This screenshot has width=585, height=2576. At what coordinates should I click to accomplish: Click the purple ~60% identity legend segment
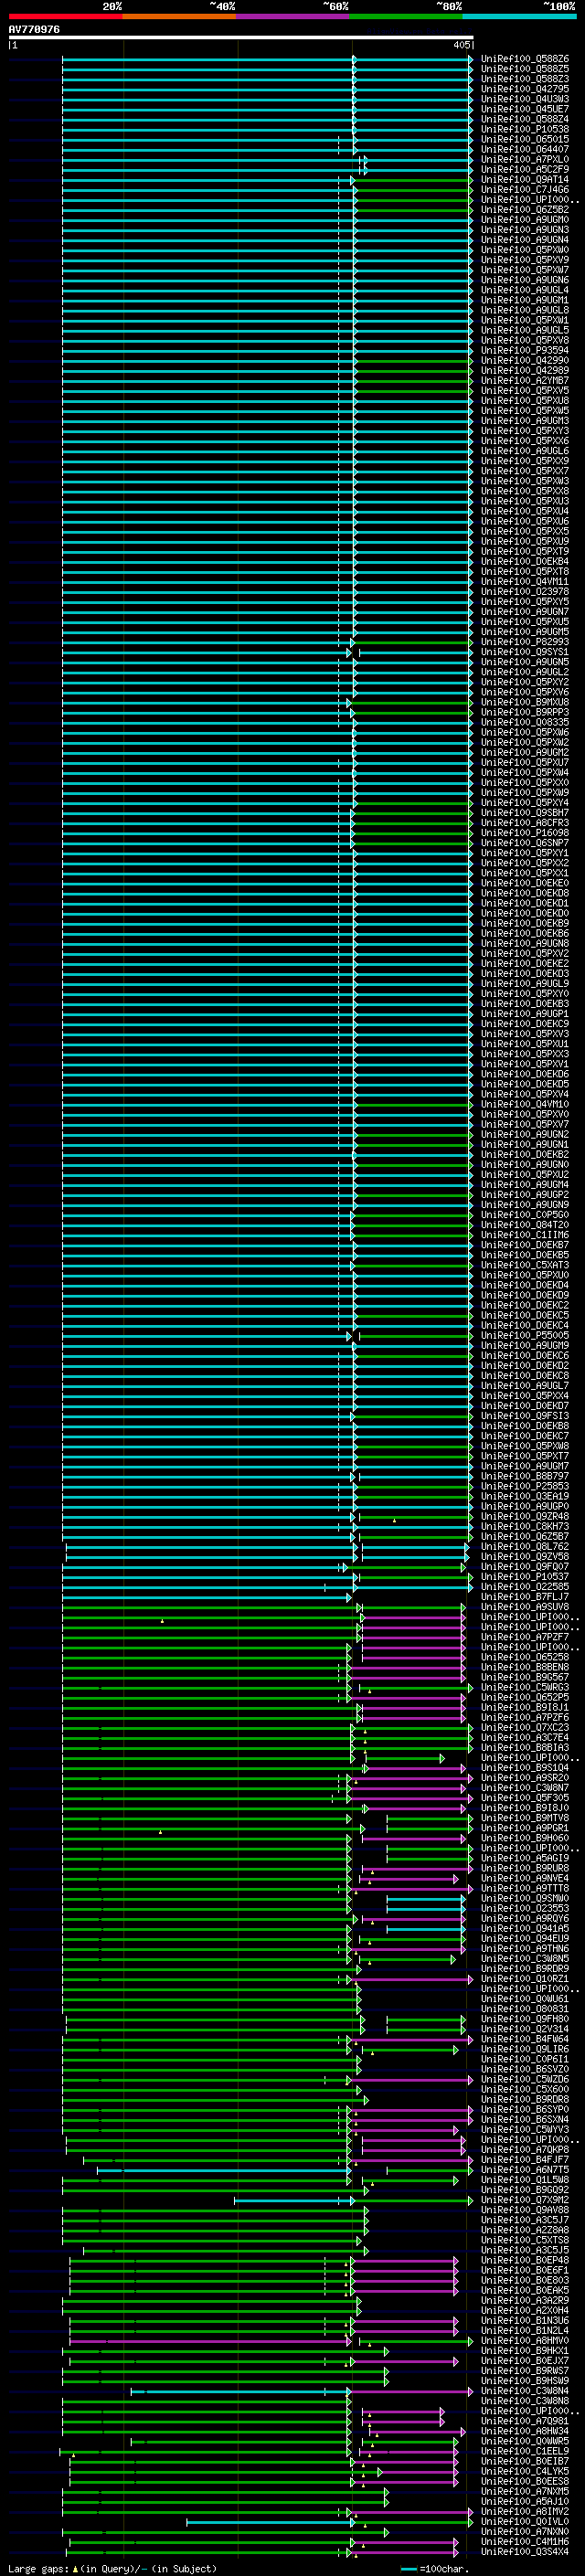pyautogui.click(x=293, y=16)
